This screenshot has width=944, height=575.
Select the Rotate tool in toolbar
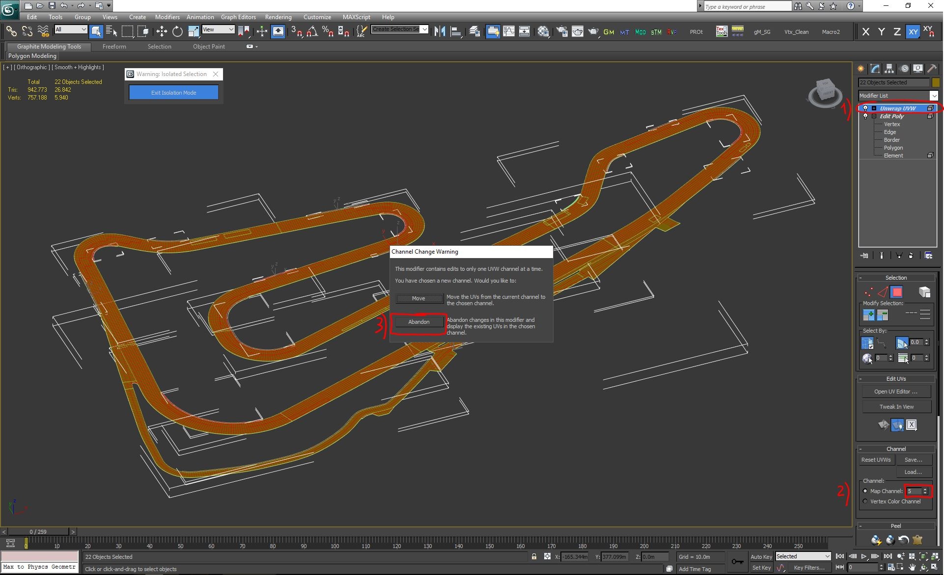pyautogui.click(x=177, y=32)
